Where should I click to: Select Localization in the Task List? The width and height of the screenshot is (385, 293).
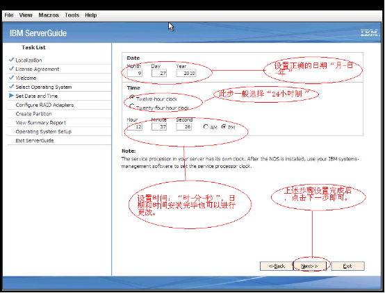(28, 60)
